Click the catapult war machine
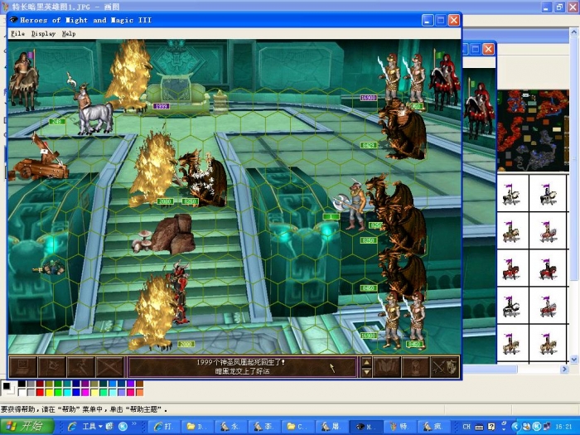The width and height of the screenshot is (580, 435). [39, 159]
